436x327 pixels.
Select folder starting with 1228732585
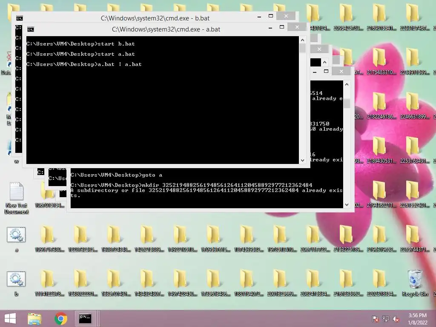[83, 239]
